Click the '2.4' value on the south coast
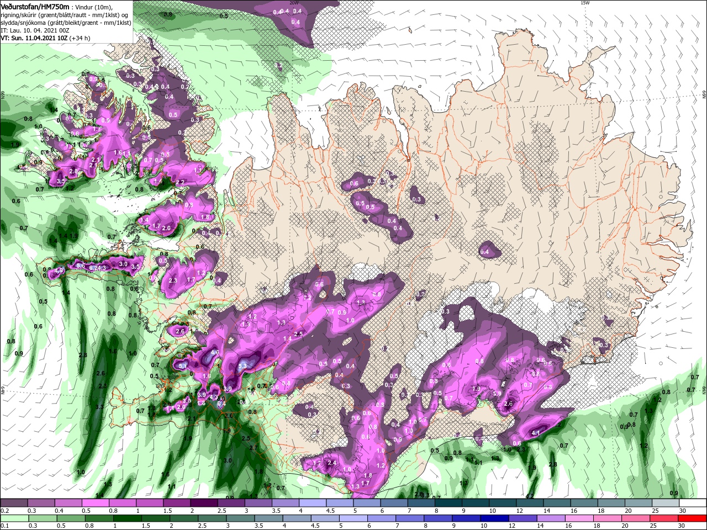The height and width of the screenshot is (530, 707). 332,463
